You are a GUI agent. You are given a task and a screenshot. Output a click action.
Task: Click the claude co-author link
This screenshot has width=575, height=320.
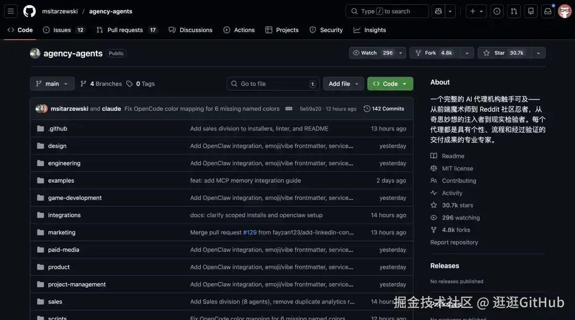point(111,109)
